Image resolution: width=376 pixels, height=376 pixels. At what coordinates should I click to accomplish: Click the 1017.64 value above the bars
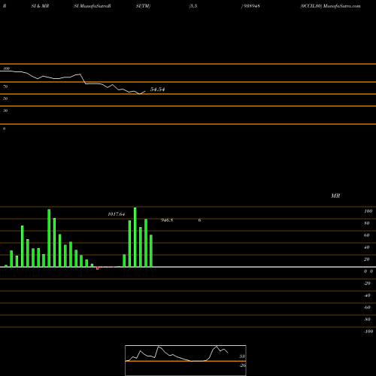pyautogui.click(x=116, y=214)
